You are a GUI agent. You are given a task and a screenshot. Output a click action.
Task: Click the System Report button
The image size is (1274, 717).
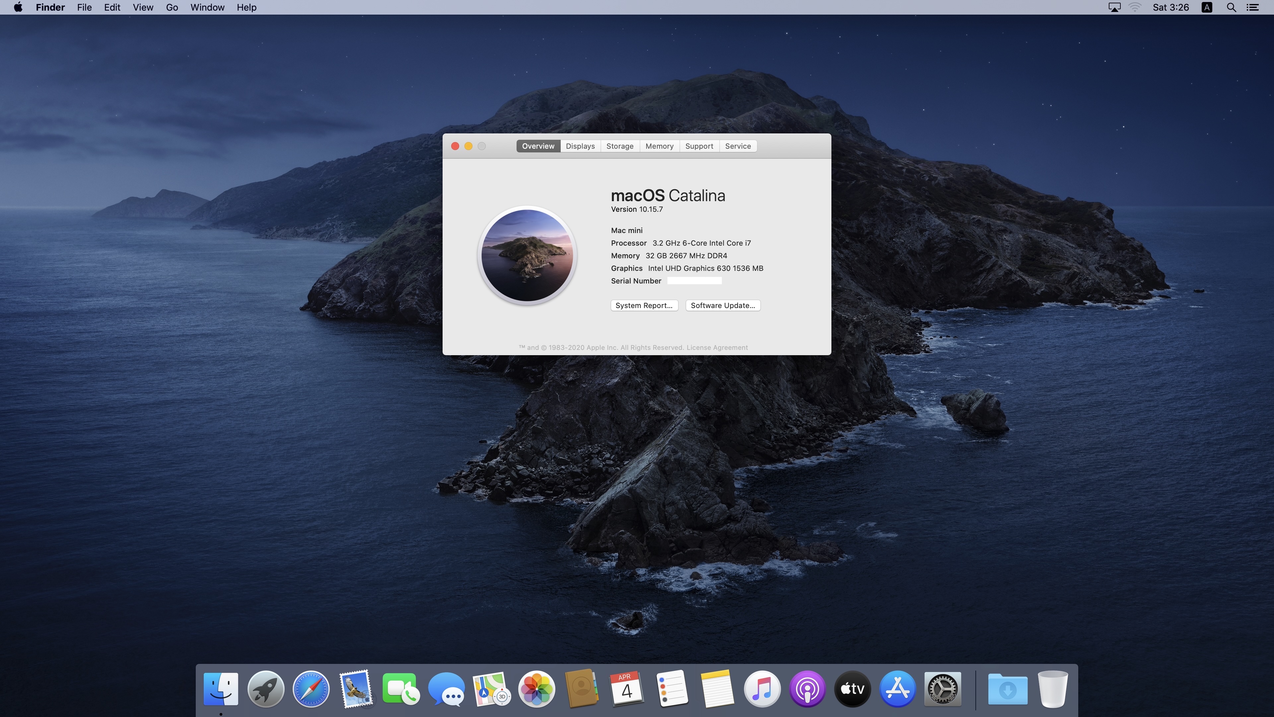point(644,305)
